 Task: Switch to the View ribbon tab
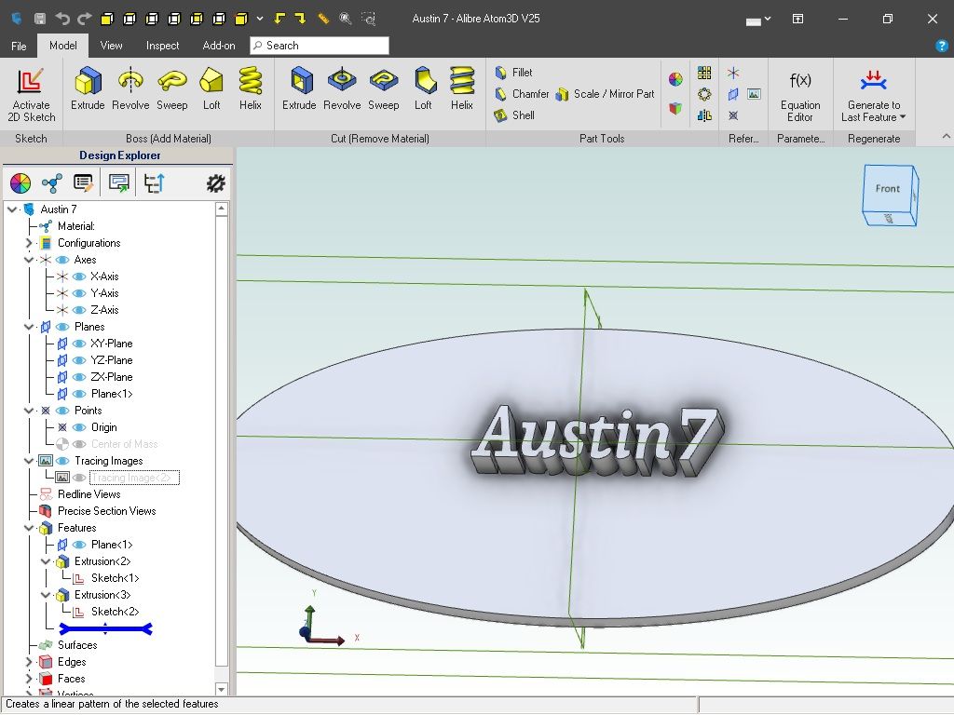[112, 46]
